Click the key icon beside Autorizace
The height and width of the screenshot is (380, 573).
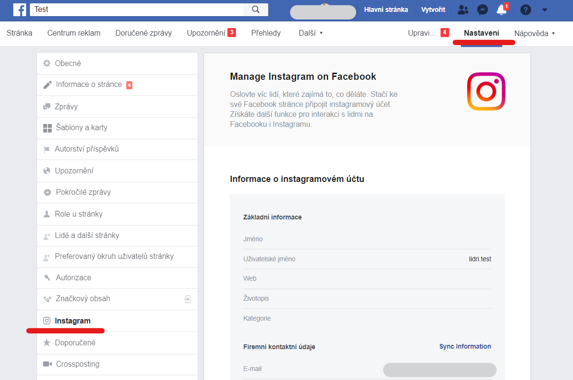tap(47, 277)
